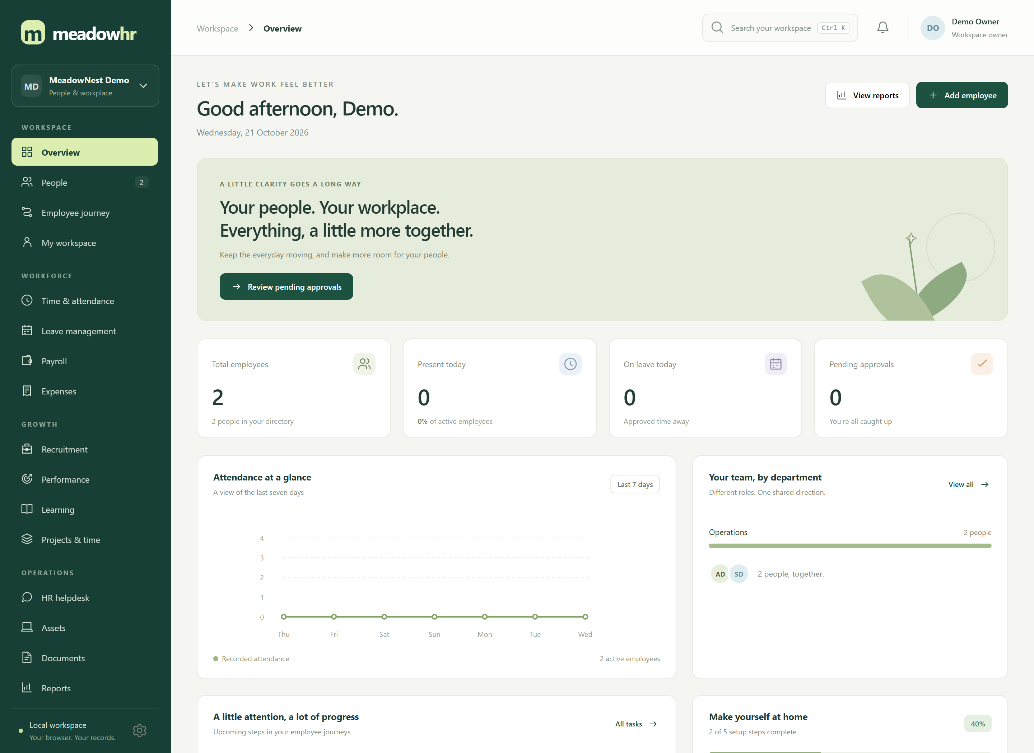Click the Demo Owner profile name

point(975,22)
